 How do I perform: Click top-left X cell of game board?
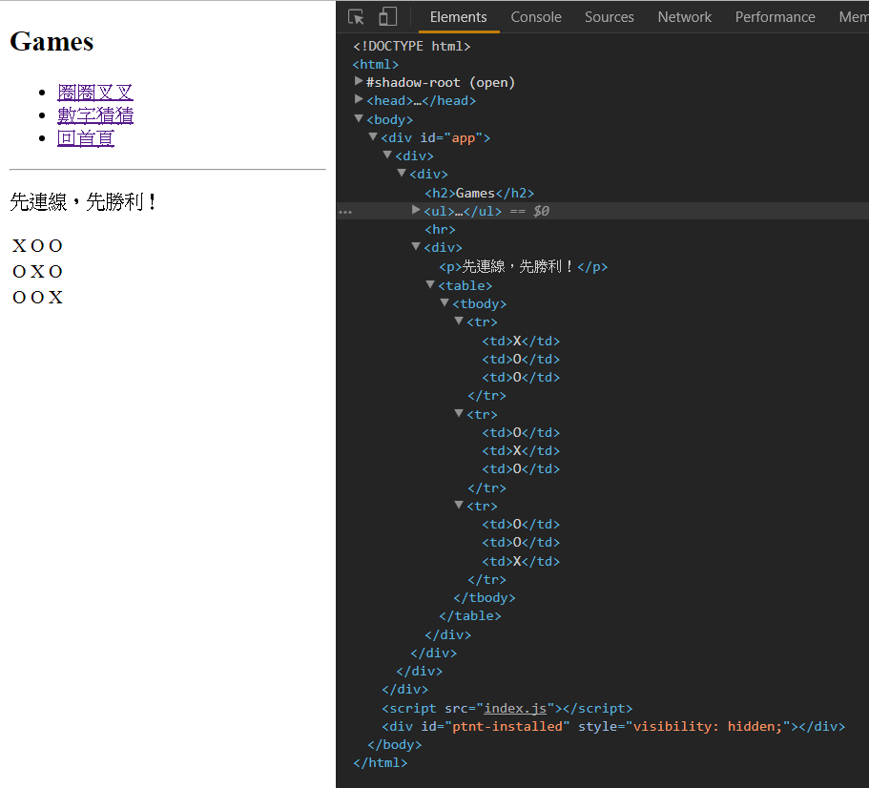pyautogui.click(x=19, y=245)
